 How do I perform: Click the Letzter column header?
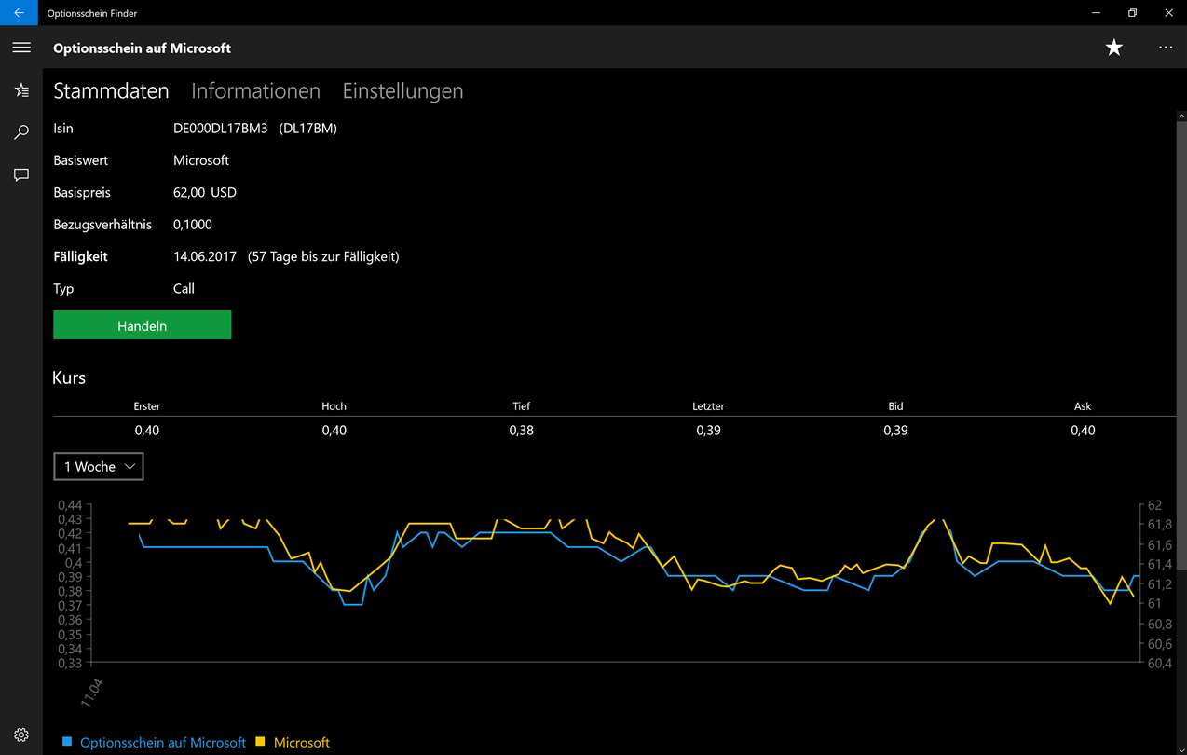(x=708, y=406)
